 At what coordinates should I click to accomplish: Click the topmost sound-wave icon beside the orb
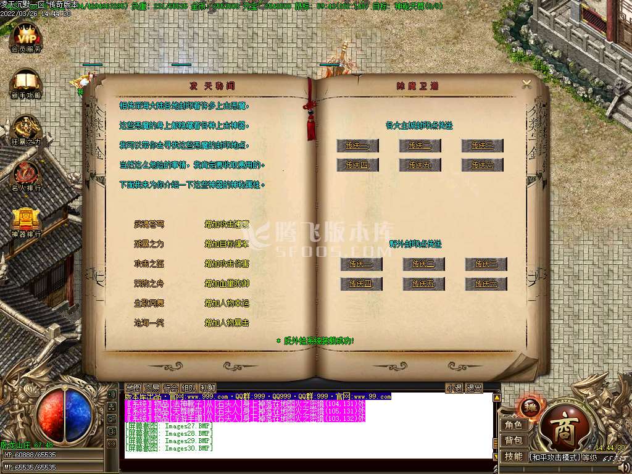tap(112, 394)
